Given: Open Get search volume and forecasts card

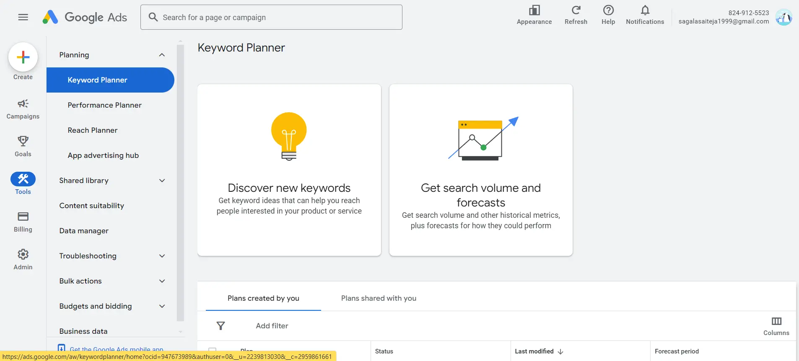Looking at the screenshot, I should [481, 170].
